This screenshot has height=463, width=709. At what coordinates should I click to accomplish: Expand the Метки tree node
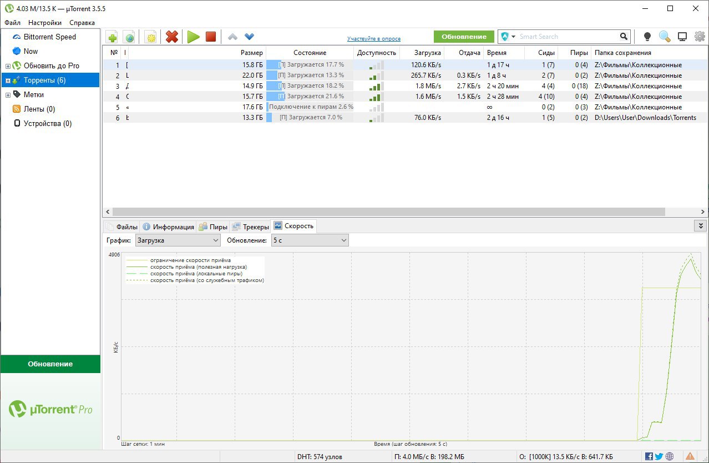click(x=8, y=95)
